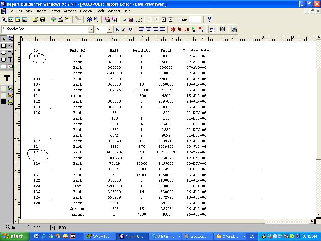The height and width of the screenshot is (241, 321).
Task: Expand the 3 Internet taskbar group arrow
Action: click(179, 236)
